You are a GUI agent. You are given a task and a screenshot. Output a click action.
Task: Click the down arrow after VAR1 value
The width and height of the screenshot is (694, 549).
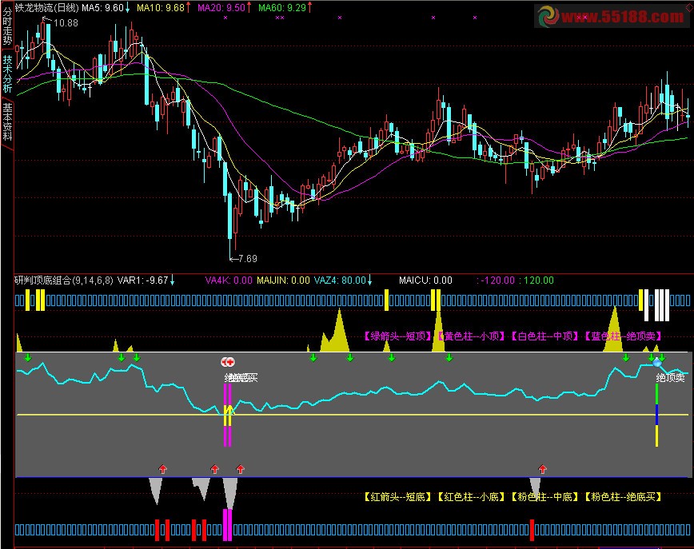[x=173, y=280]
